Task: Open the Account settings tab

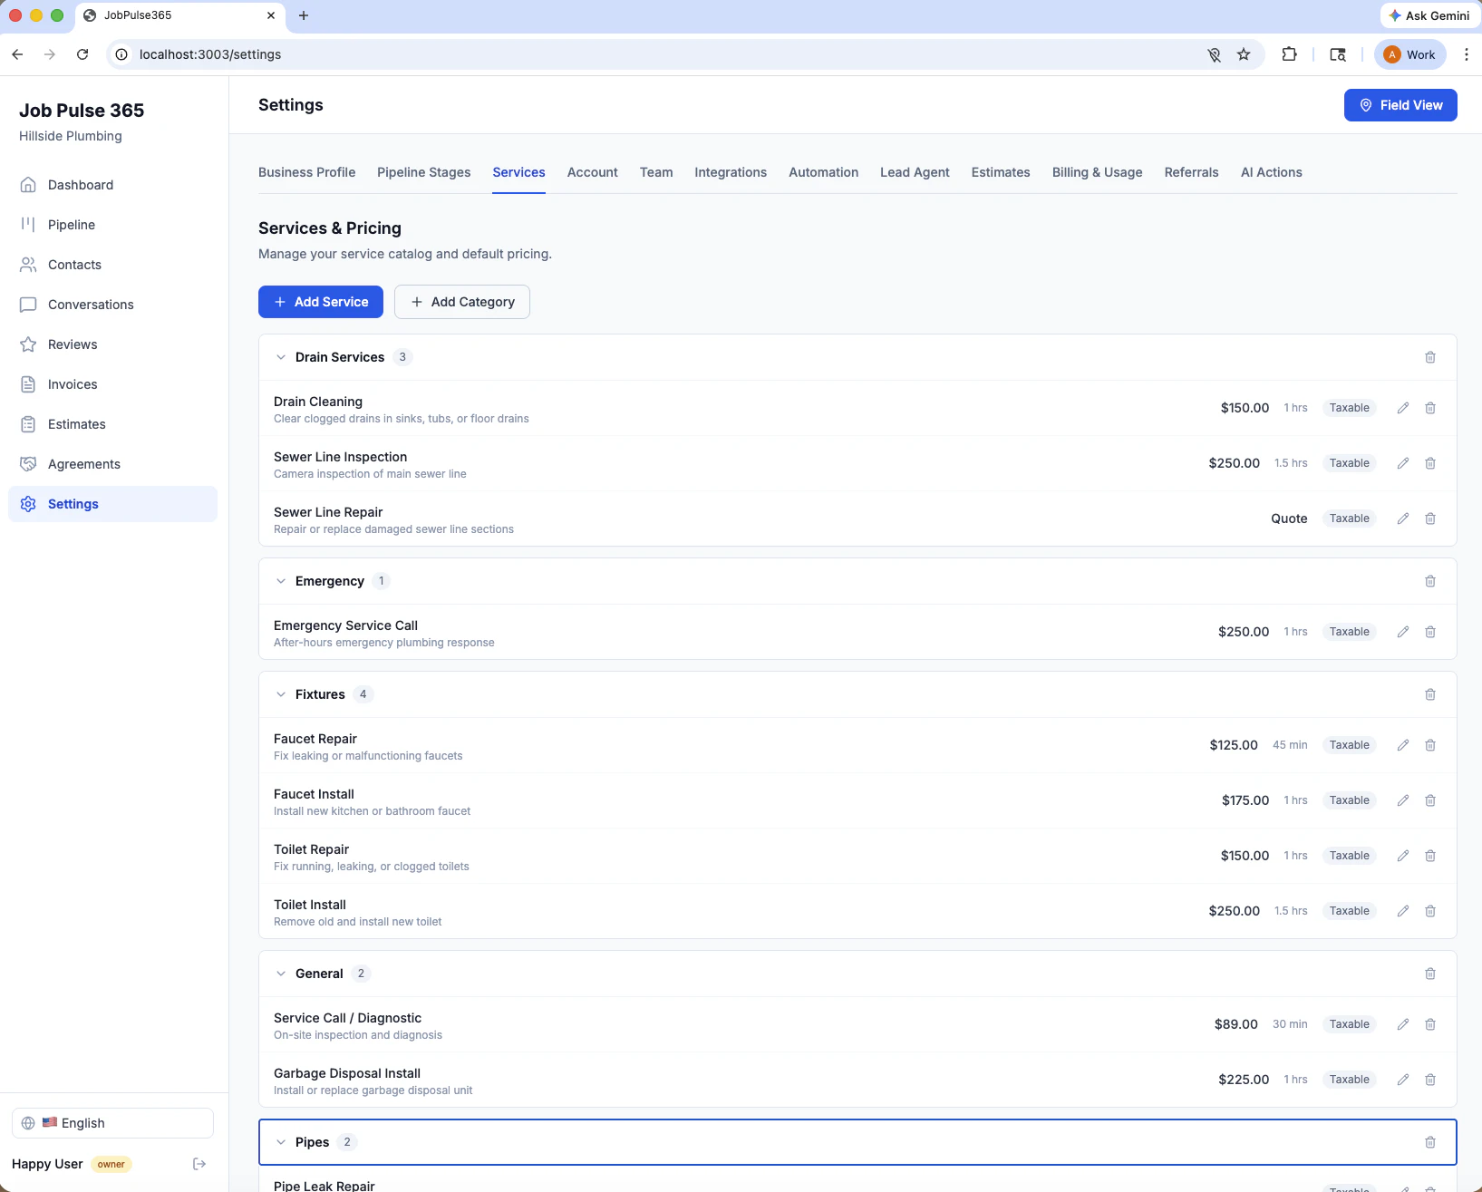Action: pyautogui.click(x=592, y=172)
